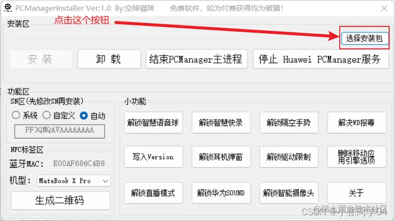Click the 机型: label text
Image resolution: width=395 pixels, height=221 pixels.
coord(20,180)
